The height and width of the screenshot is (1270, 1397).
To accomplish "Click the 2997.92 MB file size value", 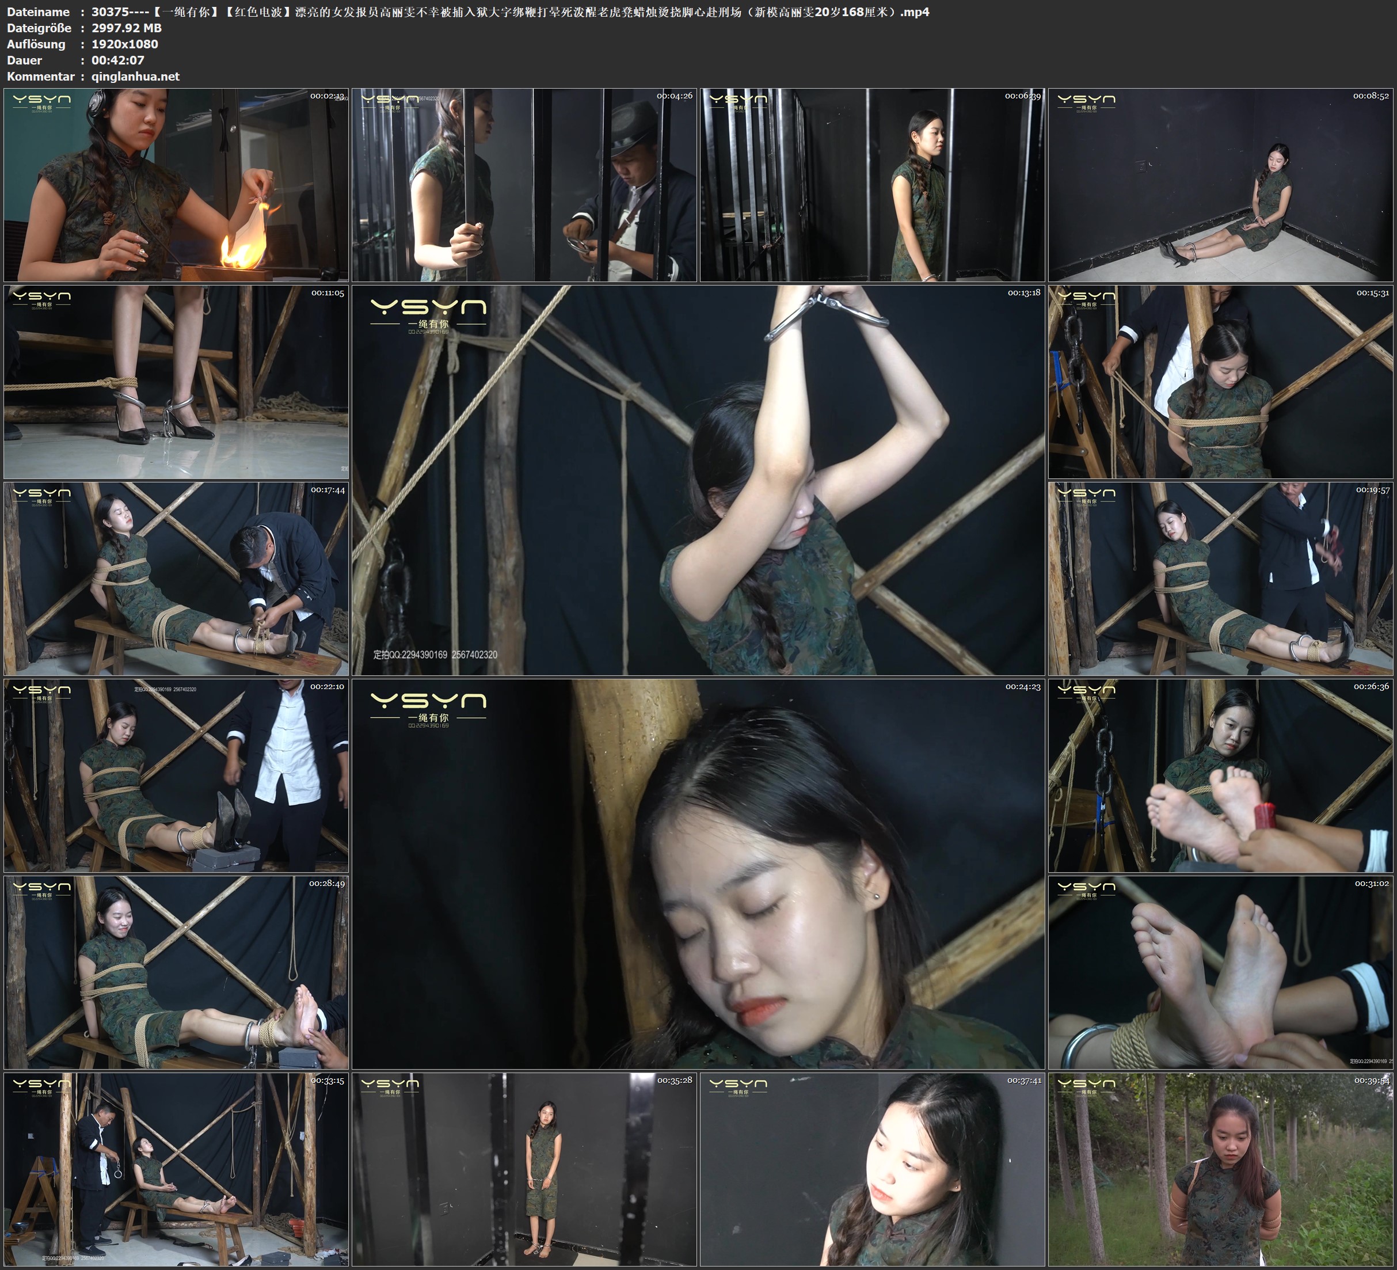I will 126,28.
